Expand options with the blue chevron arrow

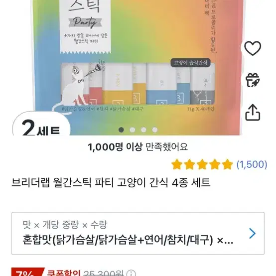click(x=253, y=233)
